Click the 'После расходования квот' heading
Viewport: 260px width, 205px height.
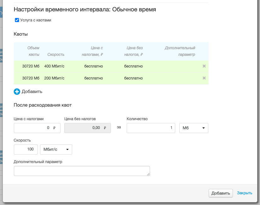click(x=43, y=105)
